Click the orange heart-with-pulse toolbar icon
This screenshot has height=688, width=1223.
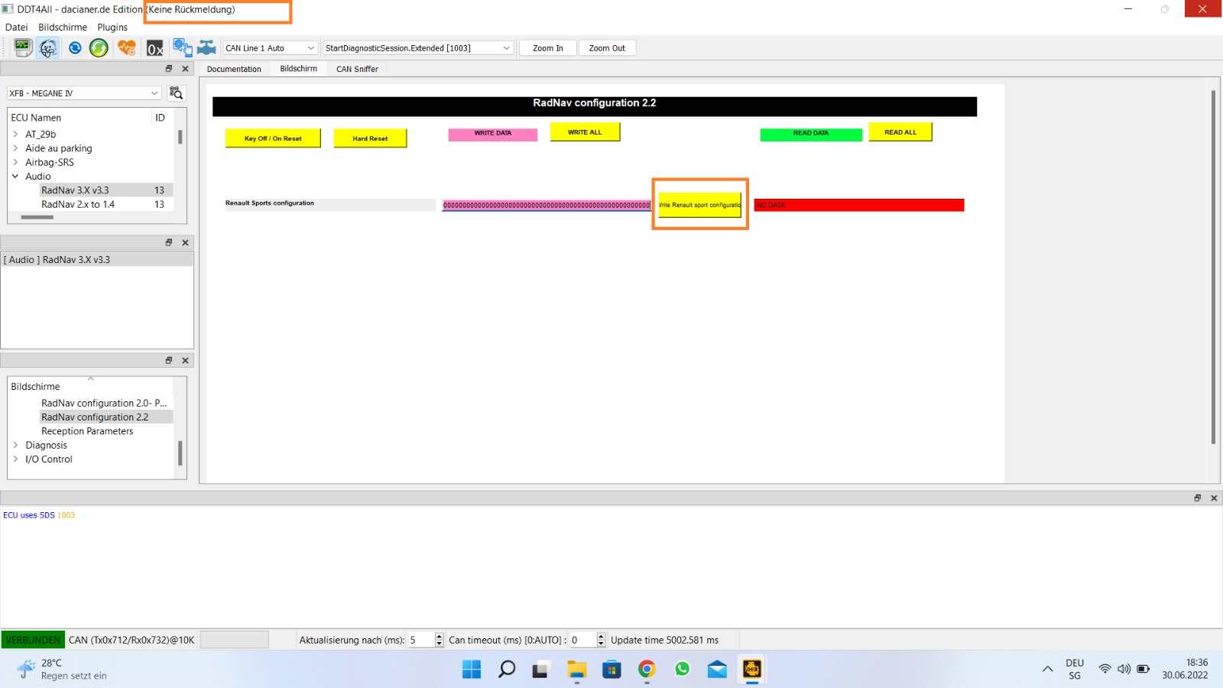(x=127, y=48)
